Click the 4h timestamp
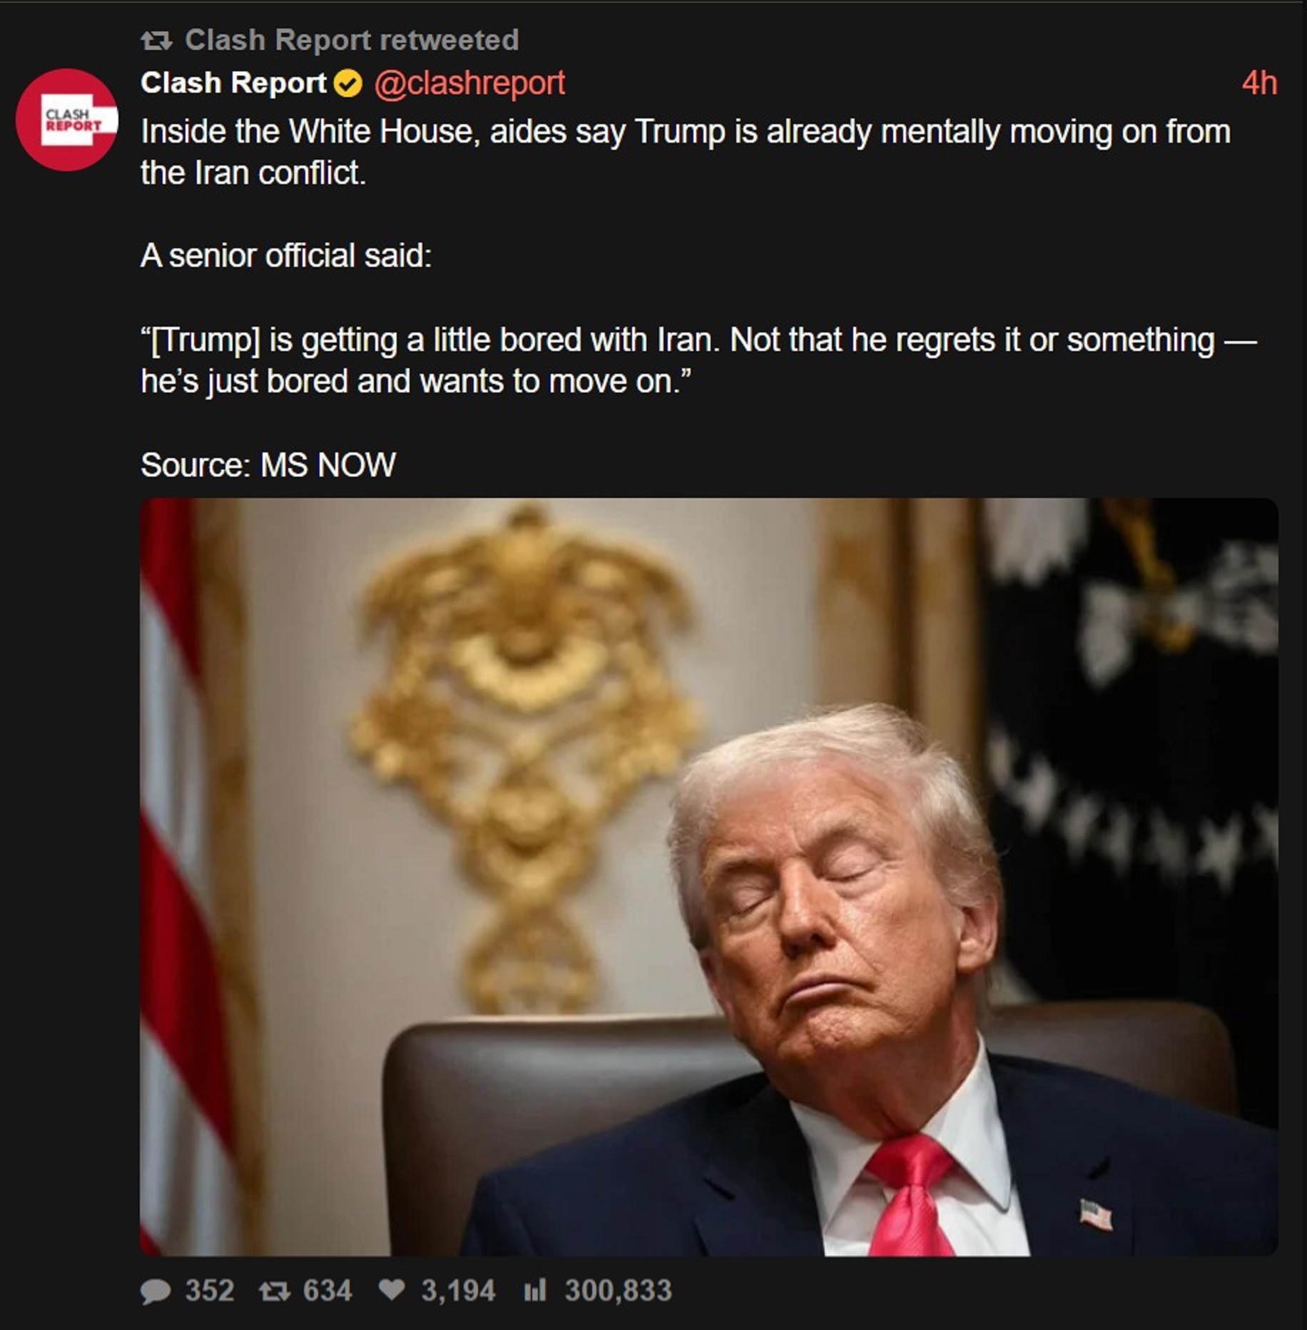Image resolution: width=1307 pixels, height=1330 pixels. (x=1258, y=83)
